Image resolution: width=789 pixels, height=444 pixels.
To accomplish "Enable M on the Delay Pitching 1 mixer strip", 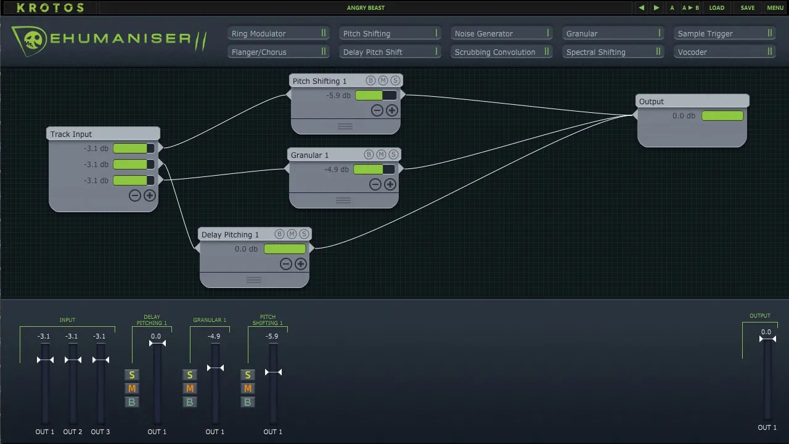I will [132, 388].
